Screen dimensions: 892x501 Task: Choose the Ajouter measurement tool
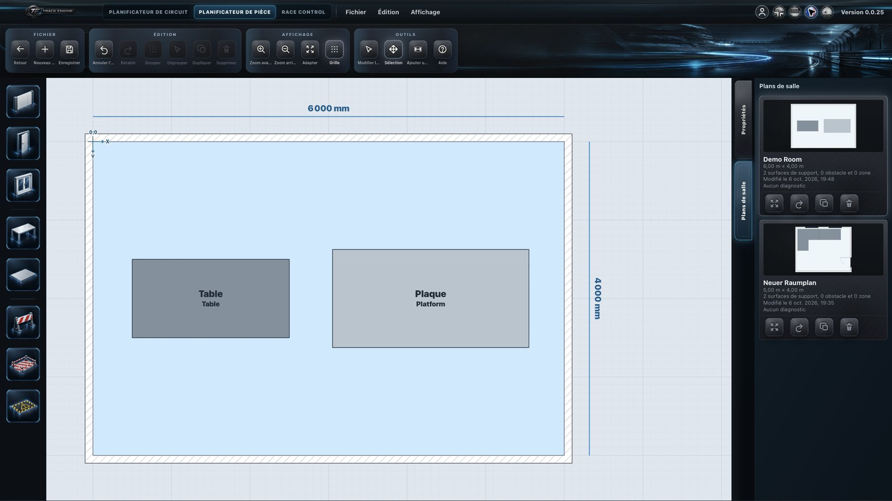pos(418,50)
